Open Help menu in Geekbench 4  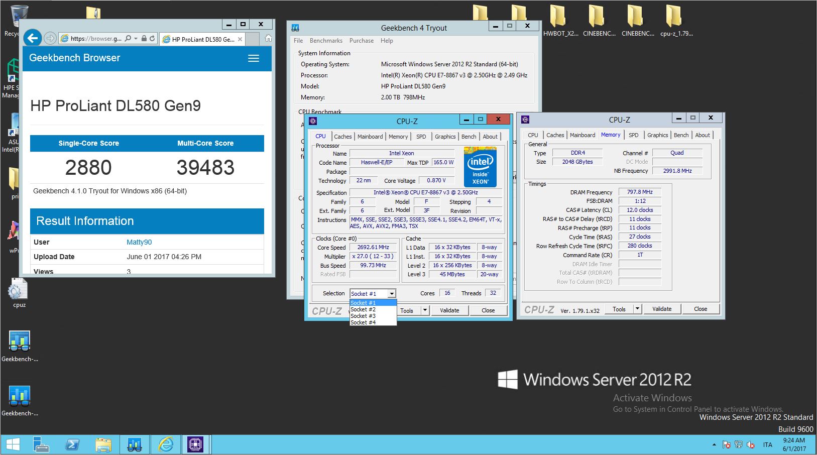point(387,41)
